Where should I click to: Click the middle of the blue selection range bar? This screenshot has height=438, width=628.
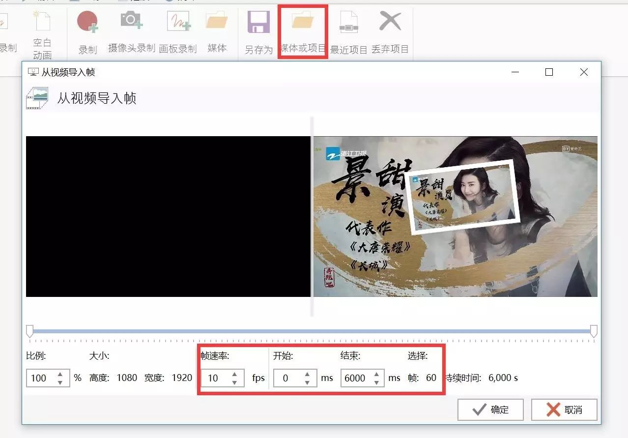312,331
